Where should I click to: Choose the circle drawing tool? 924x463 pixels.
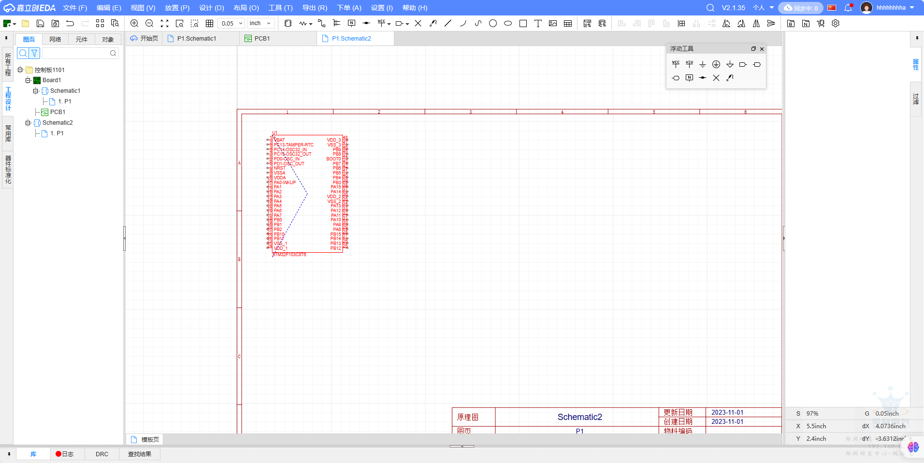tap(493, 23)
